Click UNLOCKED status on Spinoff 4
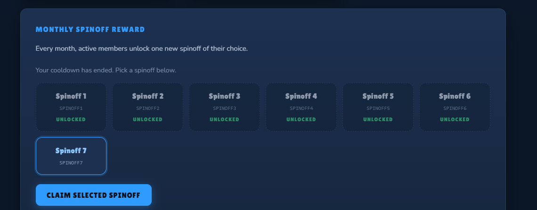Viewport: 537px width, 210px height. [x=301, y=119]
